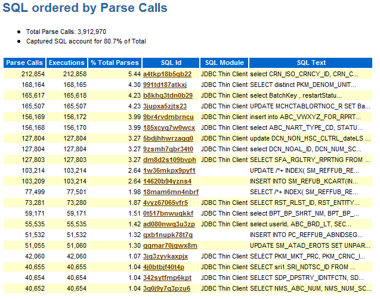Click SQL text 'SELECT distinct PKM_DENOM_UNIT...'

[303, 85]
